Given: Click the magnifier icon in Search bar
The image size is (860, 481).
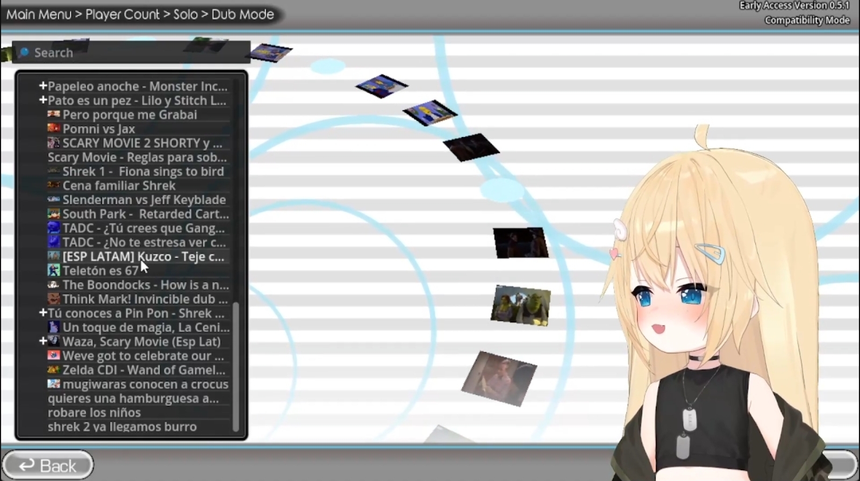Looking at the screenshot, I should (24, 52).
